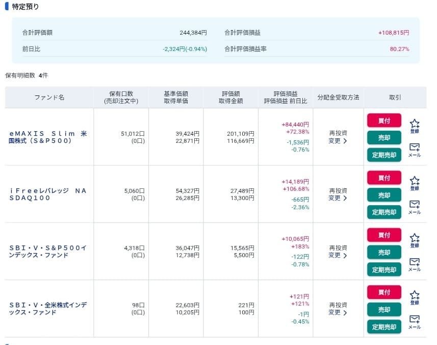437x345 pixels.
Task: Expand 変更 for SBI・V・全米株式 distribution method
Action: (x=338, y=312)
